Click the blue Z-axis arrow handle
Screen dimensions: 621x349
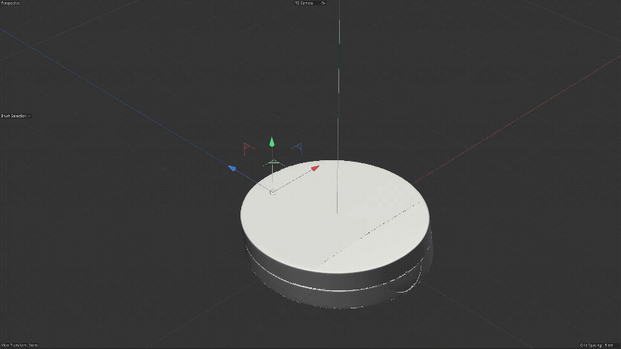[x=232, y=168]
